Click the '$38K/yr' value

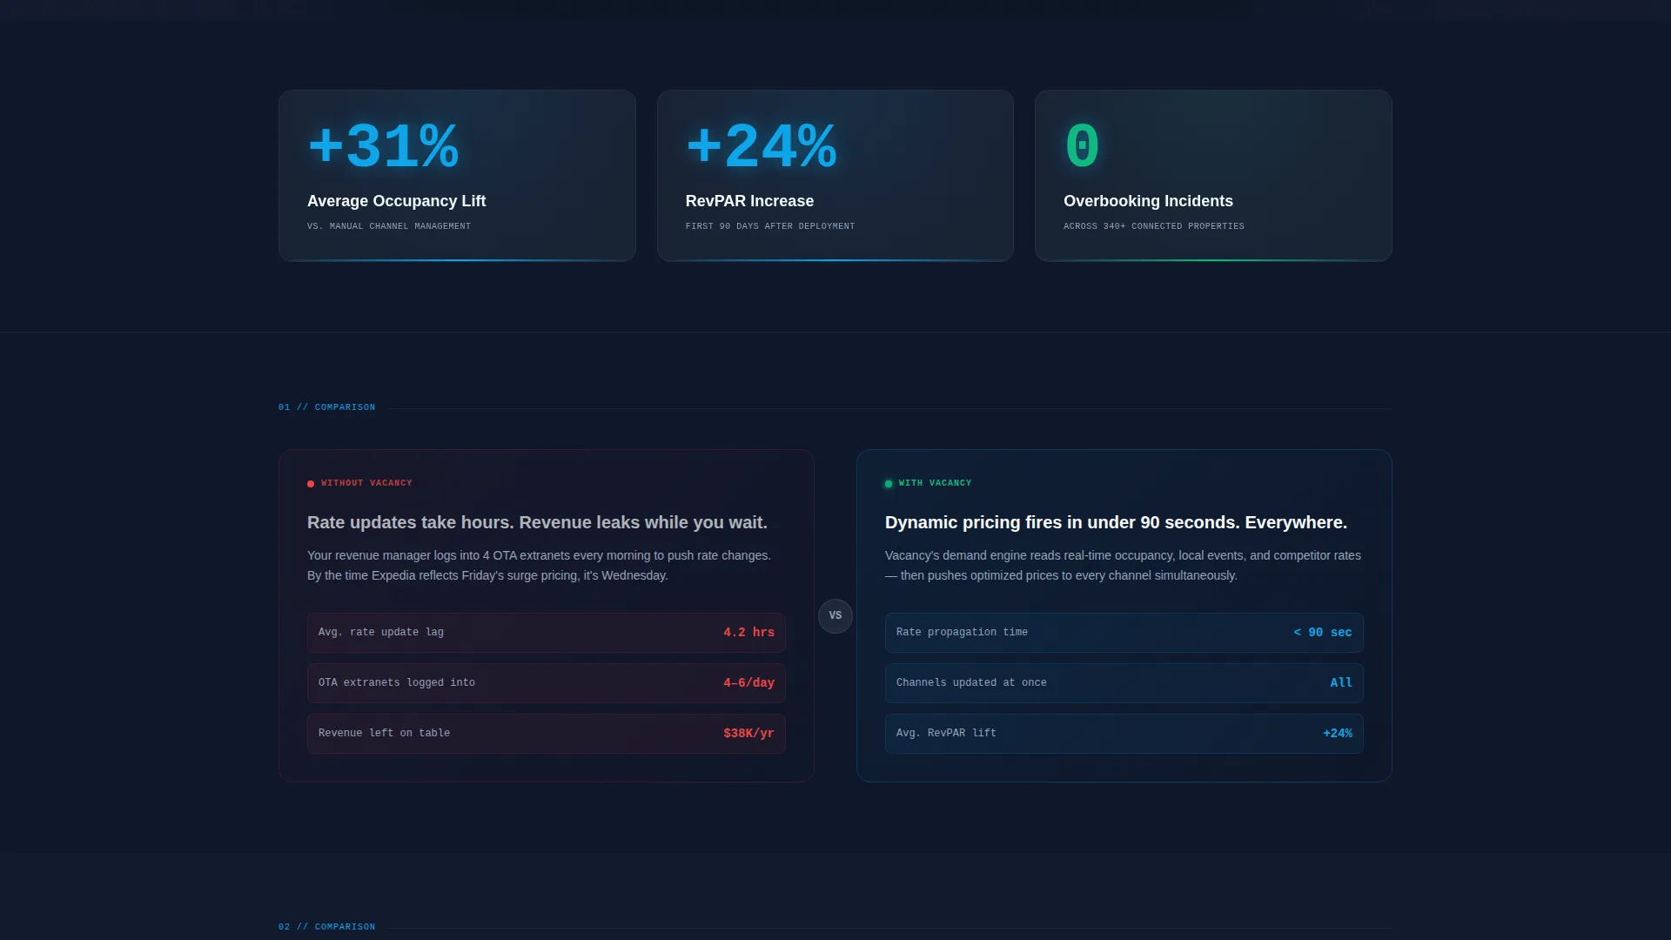[748, 734]
